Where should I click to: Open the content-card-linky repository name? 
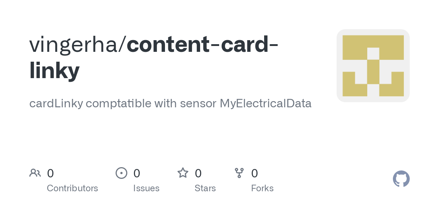[x=202, y=45]
